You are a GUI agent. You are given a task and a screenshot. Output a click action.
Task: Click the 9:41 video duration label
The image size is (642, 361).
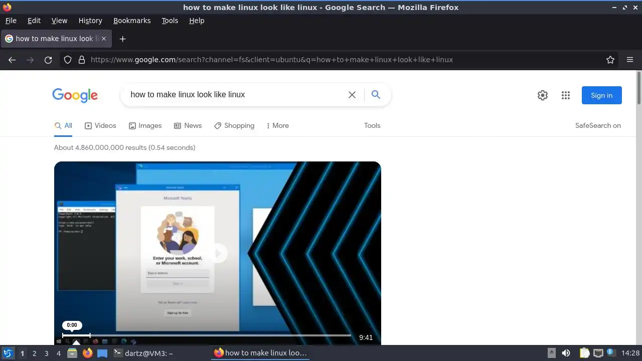pyautogui.click(x=366, y=337)
